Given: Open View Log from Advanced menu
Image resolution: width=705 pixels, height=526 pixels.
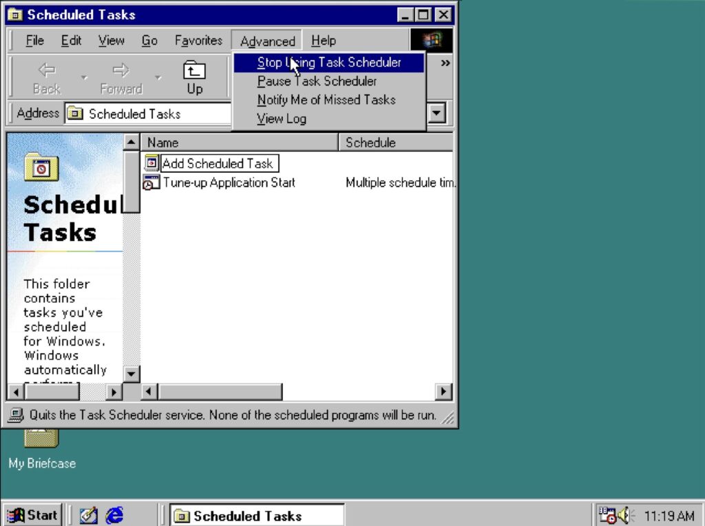Looking at the screenshot, I should click(x=282, y=118).
